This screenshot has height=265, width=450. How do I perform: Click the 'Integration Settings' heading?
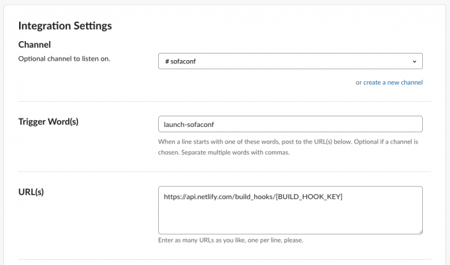pyautogui.click(x=65, y=26)
